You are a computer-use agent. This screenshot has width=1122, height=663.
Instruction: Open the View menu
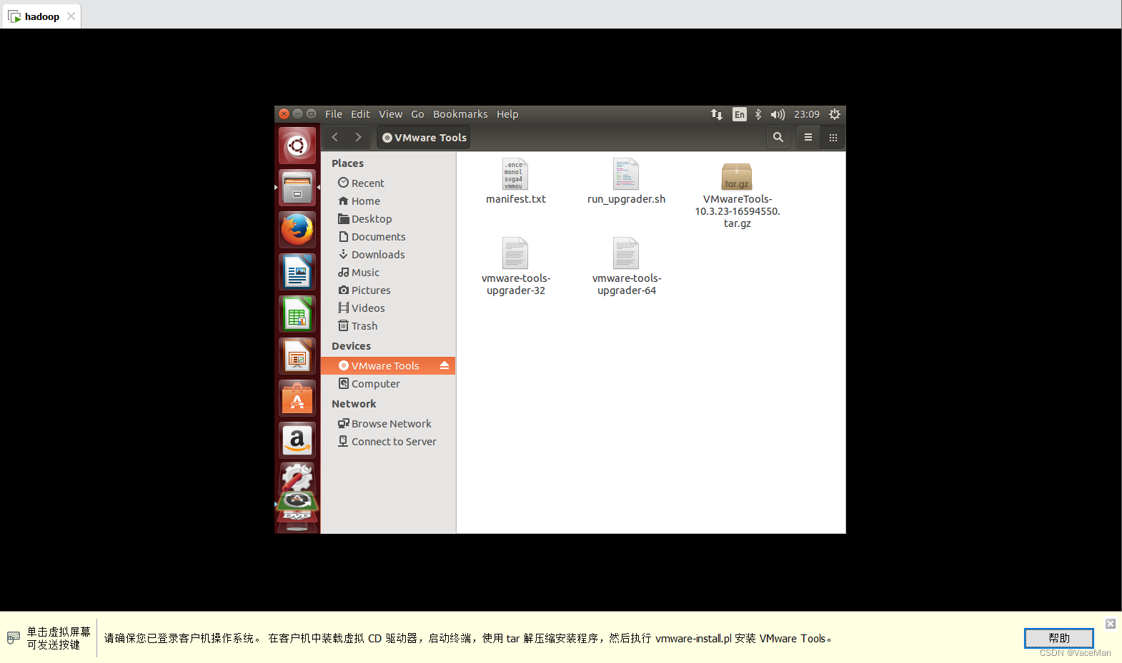[390, 114]
